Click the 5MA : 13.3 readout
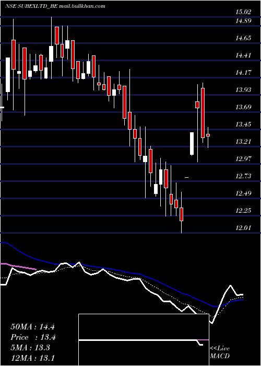This screenshot has height=366, width=261. [30, 348]
